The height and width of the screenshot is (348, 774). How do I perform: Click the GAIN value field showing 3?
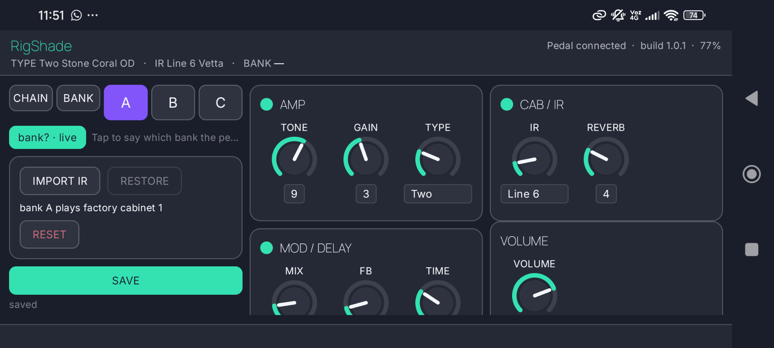(366, 194)
